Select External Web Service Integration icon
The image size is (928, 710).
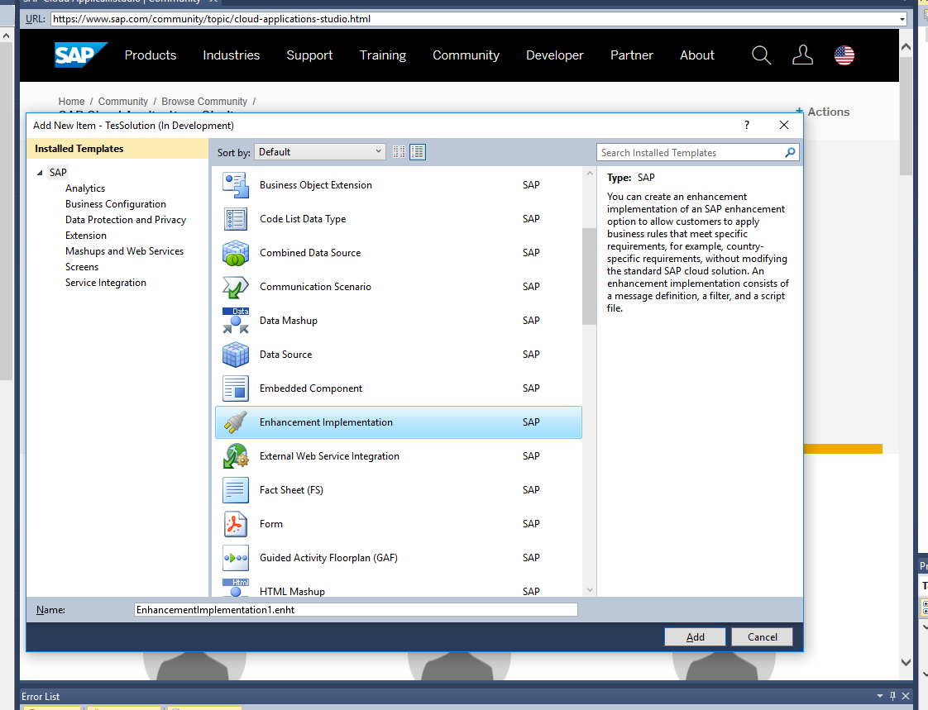[236, 456]
